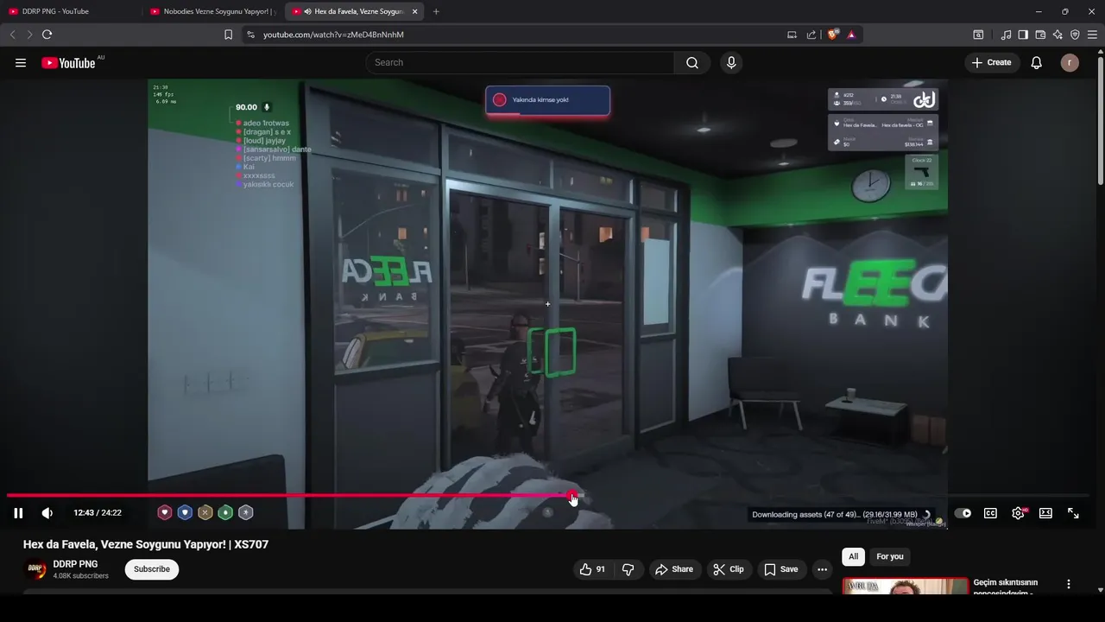
Task: Go back in browser history
Action: (12, 35)
